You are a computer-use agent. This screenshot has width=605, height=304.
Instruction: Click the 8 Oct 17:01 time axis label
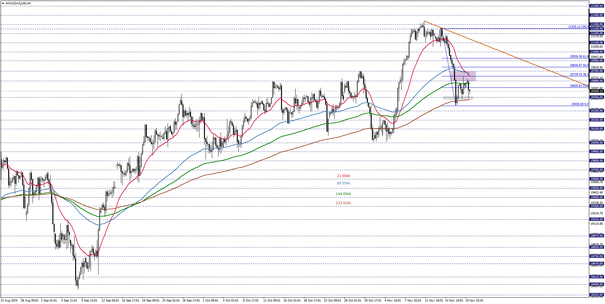[x=251, y=301]
